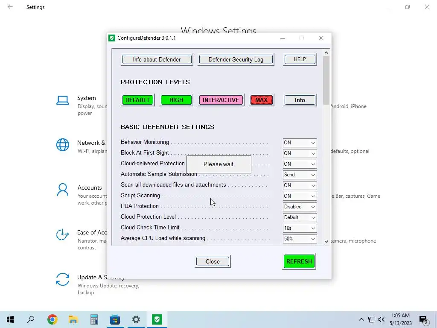
Task: Click the 'PROTECTION LEVELS' heading
Action: 155,82
